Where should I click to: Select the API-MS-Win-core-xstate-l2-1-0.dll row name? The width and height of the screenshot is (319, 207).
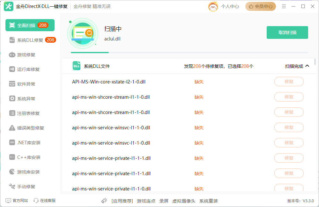pyautogui.click(x=109, y=82)
